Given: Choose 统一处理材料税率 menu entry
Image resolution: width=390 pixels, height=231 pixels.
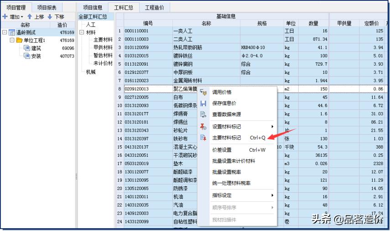Looking at the screenshot, I should coord(238,183).
